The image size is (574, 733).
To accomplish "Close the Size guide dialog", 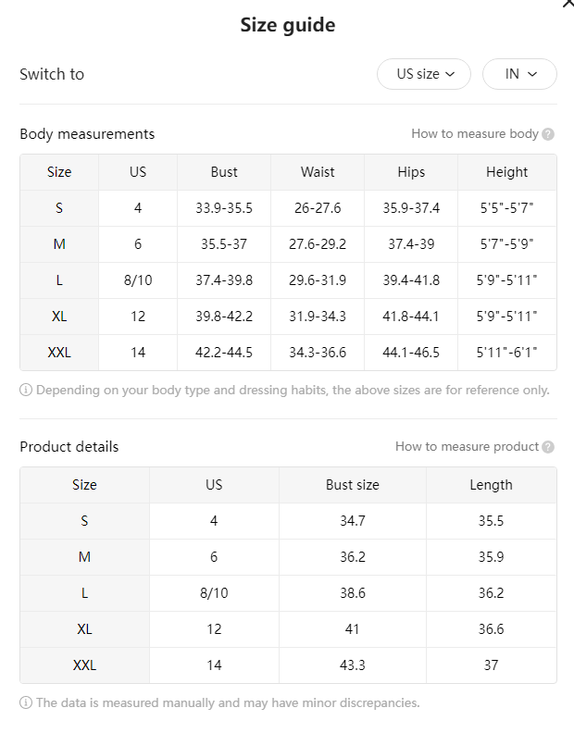I will [x=568, y=4].
